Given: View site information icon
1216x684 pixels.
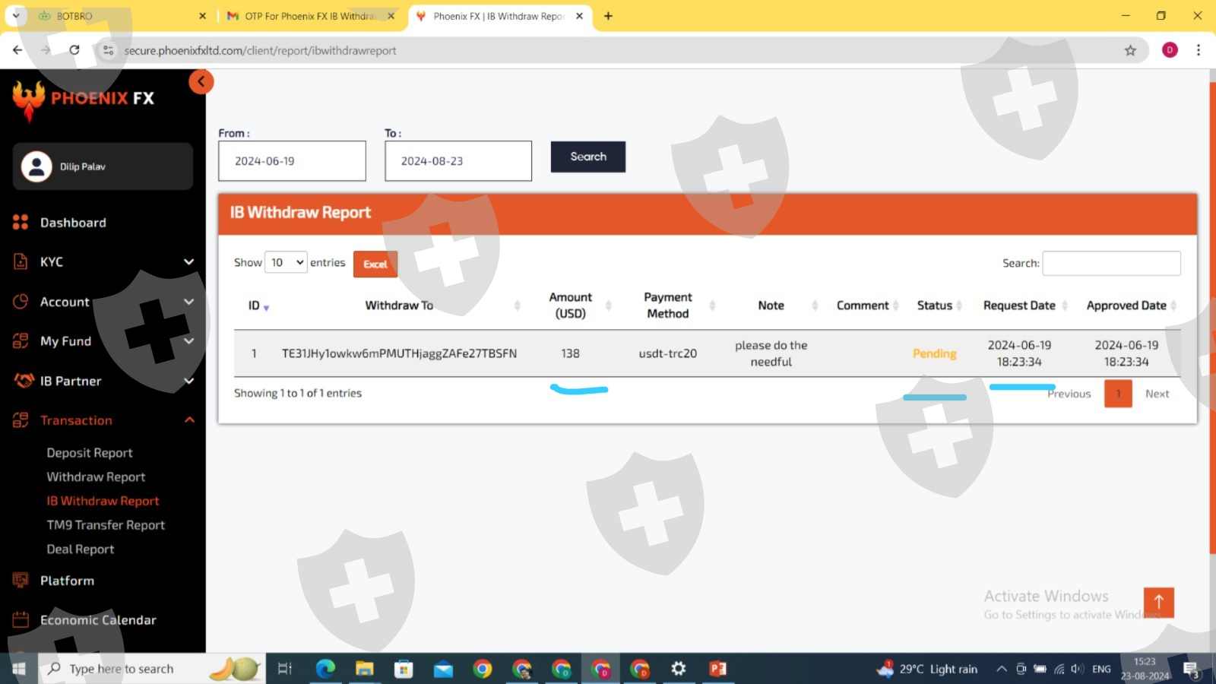Looking at the screenshot, I should [109, 50].
